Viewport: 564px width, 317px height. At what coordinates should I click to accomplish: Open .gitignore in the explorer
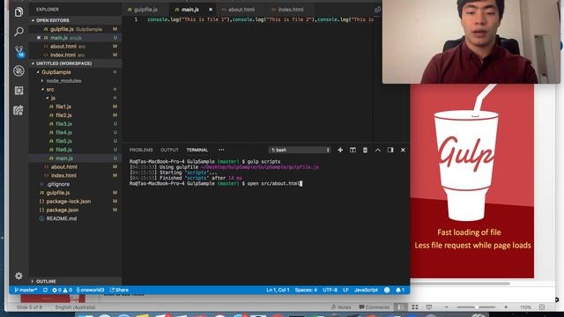[57, 184]
